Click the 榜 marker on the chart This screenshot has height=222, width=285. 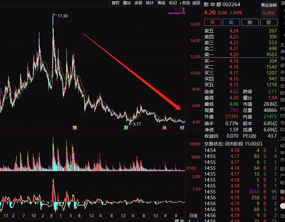coord(75,128)
